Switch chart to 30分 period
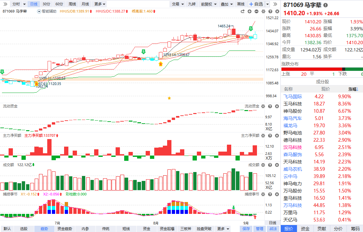This screenshot has height=232, width=363. coord(46,4)
